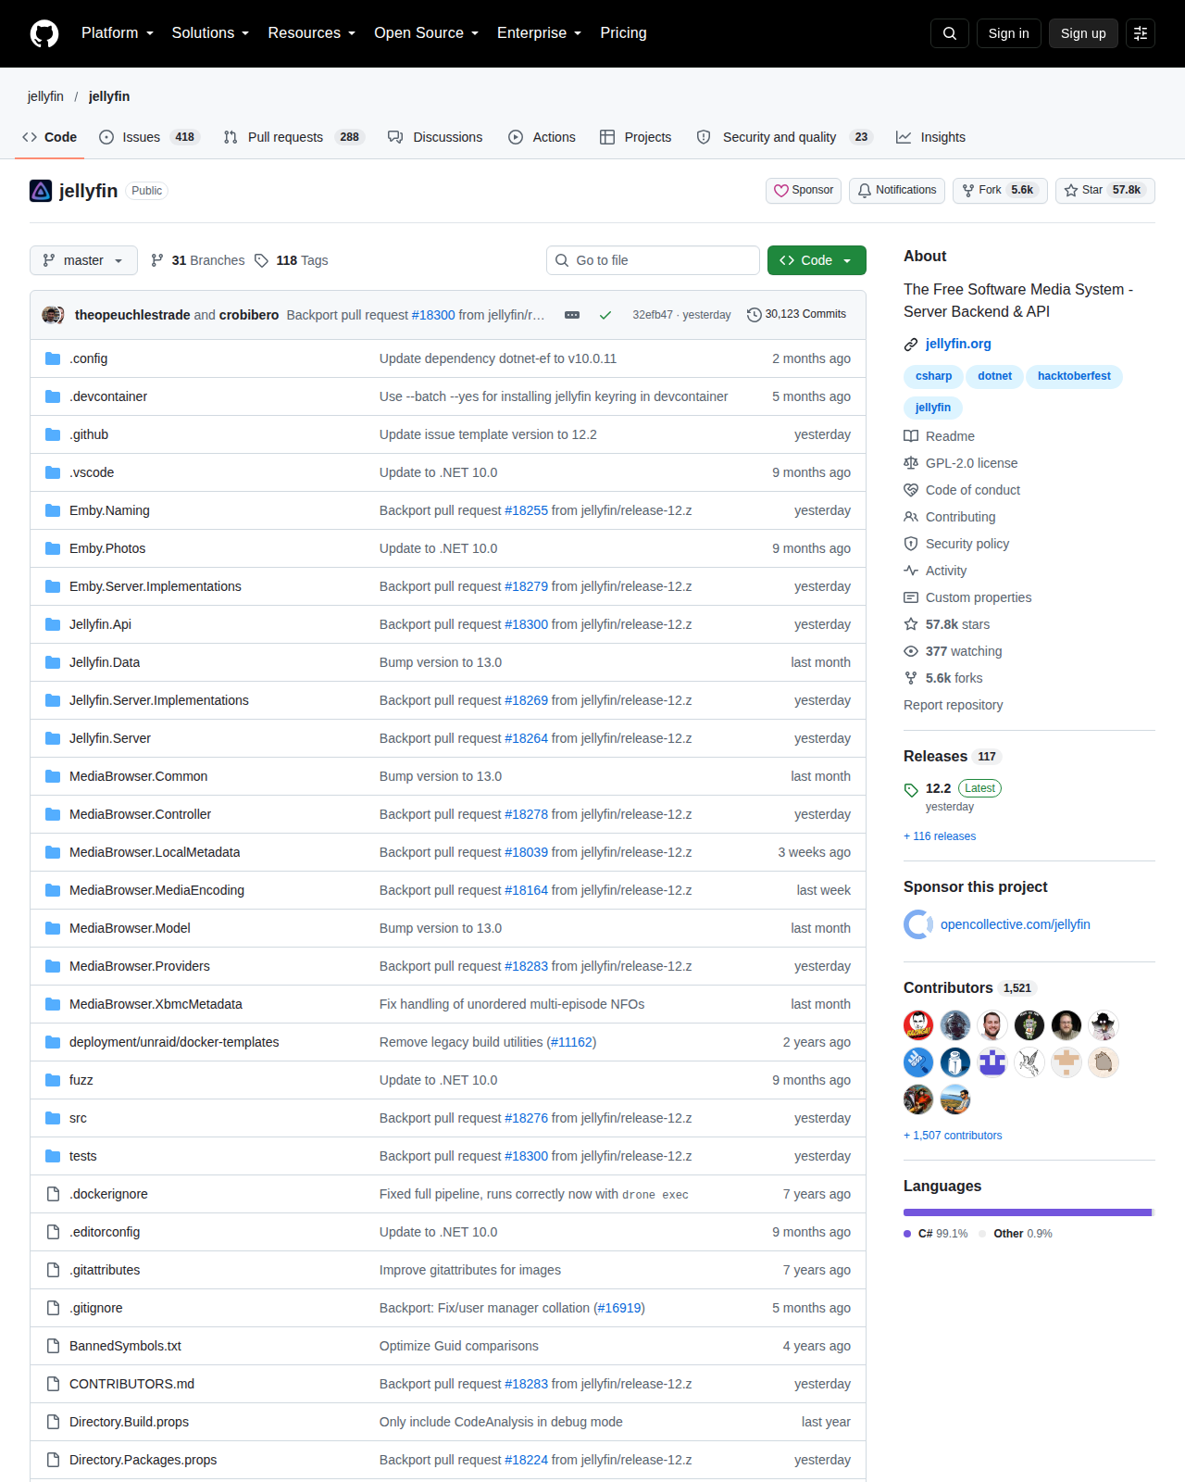Click the purple C# language dot
The width and height of the screenshot is (1185, 1482).
(907, 1234)
